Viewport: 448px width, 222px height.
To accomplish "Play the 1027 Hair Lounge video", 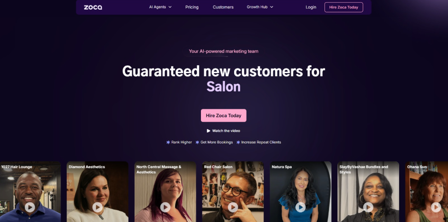I will coord(29,207).
